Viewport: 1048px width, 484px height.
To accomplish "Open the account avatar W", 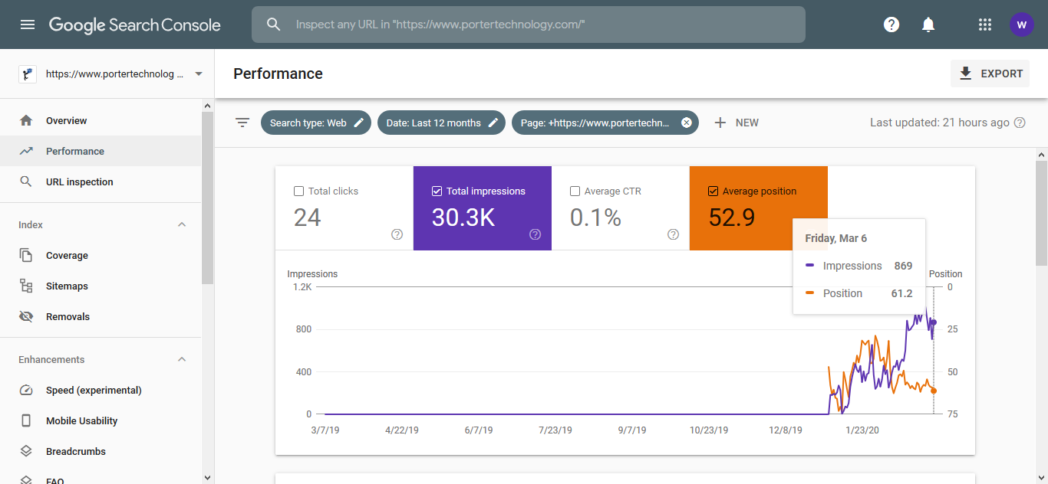I will (1021, 25).
